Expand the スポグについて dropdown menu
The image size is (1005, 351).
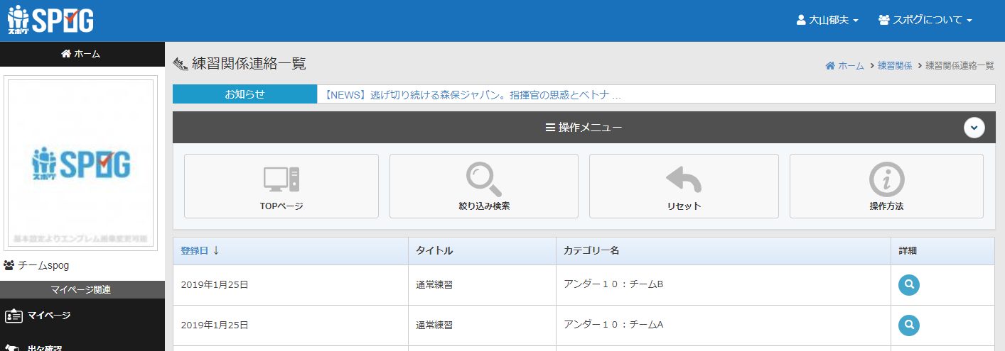click(925, 20)
